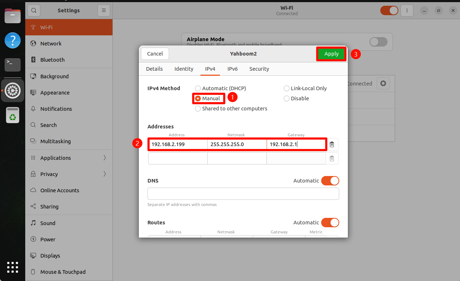The height and width of the screenshot is (281, 460).
Task: Open gear settings for connected network
Action: pos(383,83)
